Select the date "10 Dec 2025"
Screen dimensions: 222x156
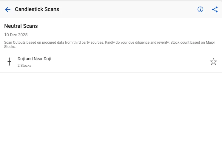16,35
